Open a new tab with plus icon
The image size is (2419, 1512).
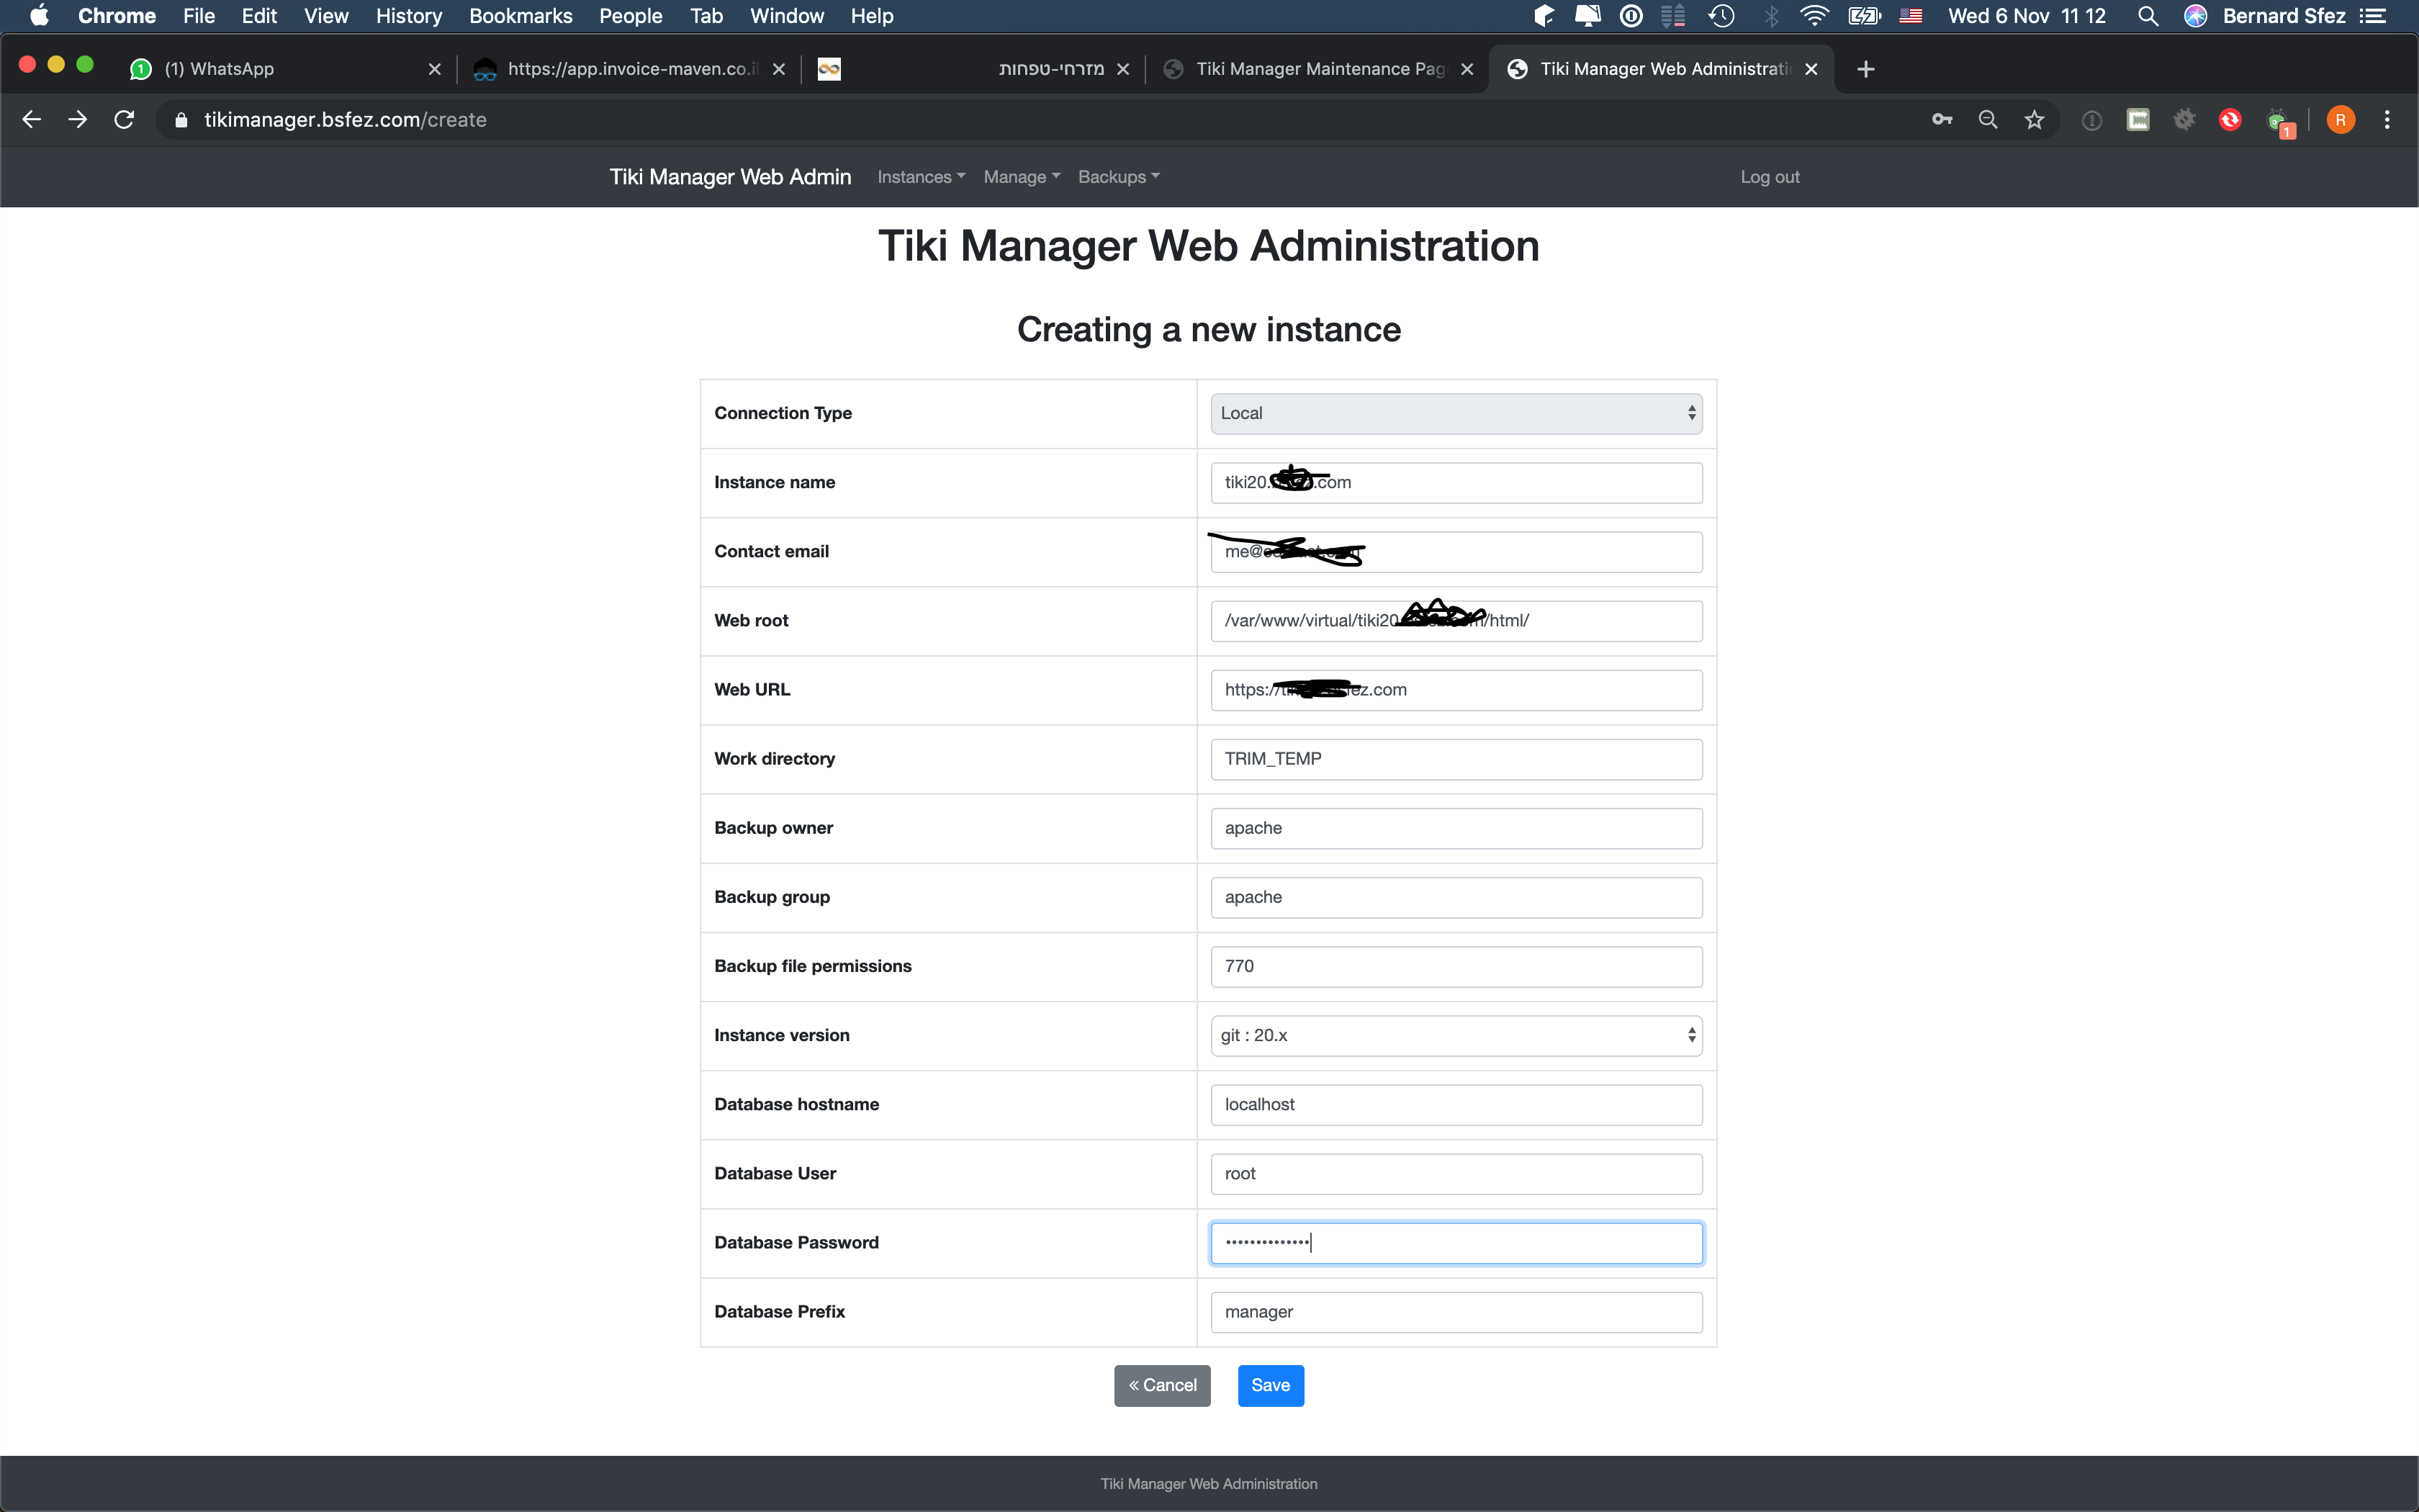[1865, 69]
